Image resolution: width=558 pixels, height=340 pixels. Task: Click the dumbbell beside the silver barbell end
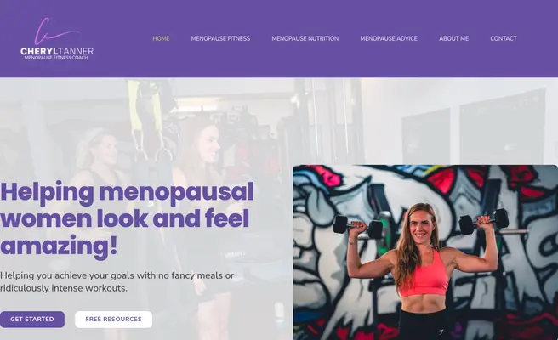tap(484, 221)
